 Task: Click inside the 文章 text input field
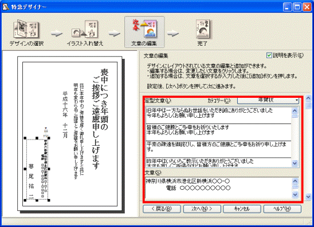[218, 188]
